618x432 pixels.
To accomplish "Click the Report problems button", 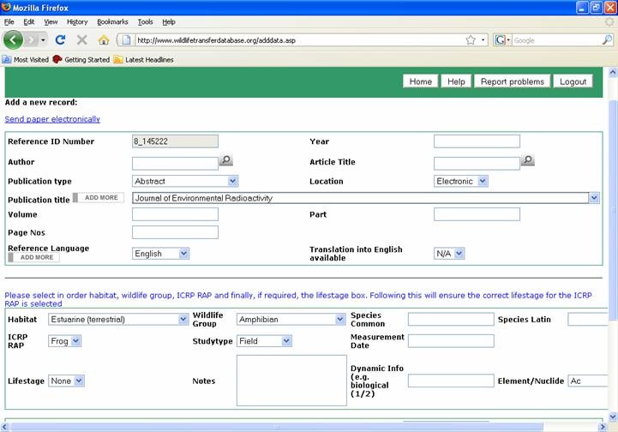I will 513,81.
